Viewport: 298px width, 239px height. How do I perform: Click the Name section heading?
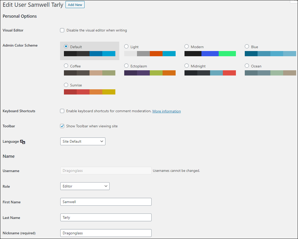pos(9,156)
